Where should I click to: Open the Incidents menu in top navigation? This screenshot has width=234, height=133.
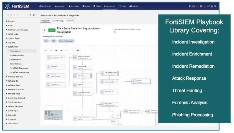point(74,6)
